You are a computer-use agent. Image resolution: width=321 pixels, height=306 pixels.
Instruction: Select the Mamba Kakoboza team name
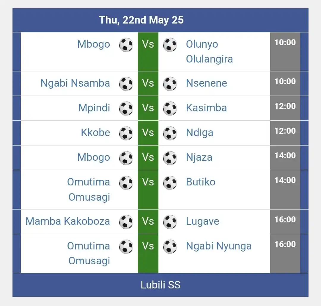click(68, 221)
